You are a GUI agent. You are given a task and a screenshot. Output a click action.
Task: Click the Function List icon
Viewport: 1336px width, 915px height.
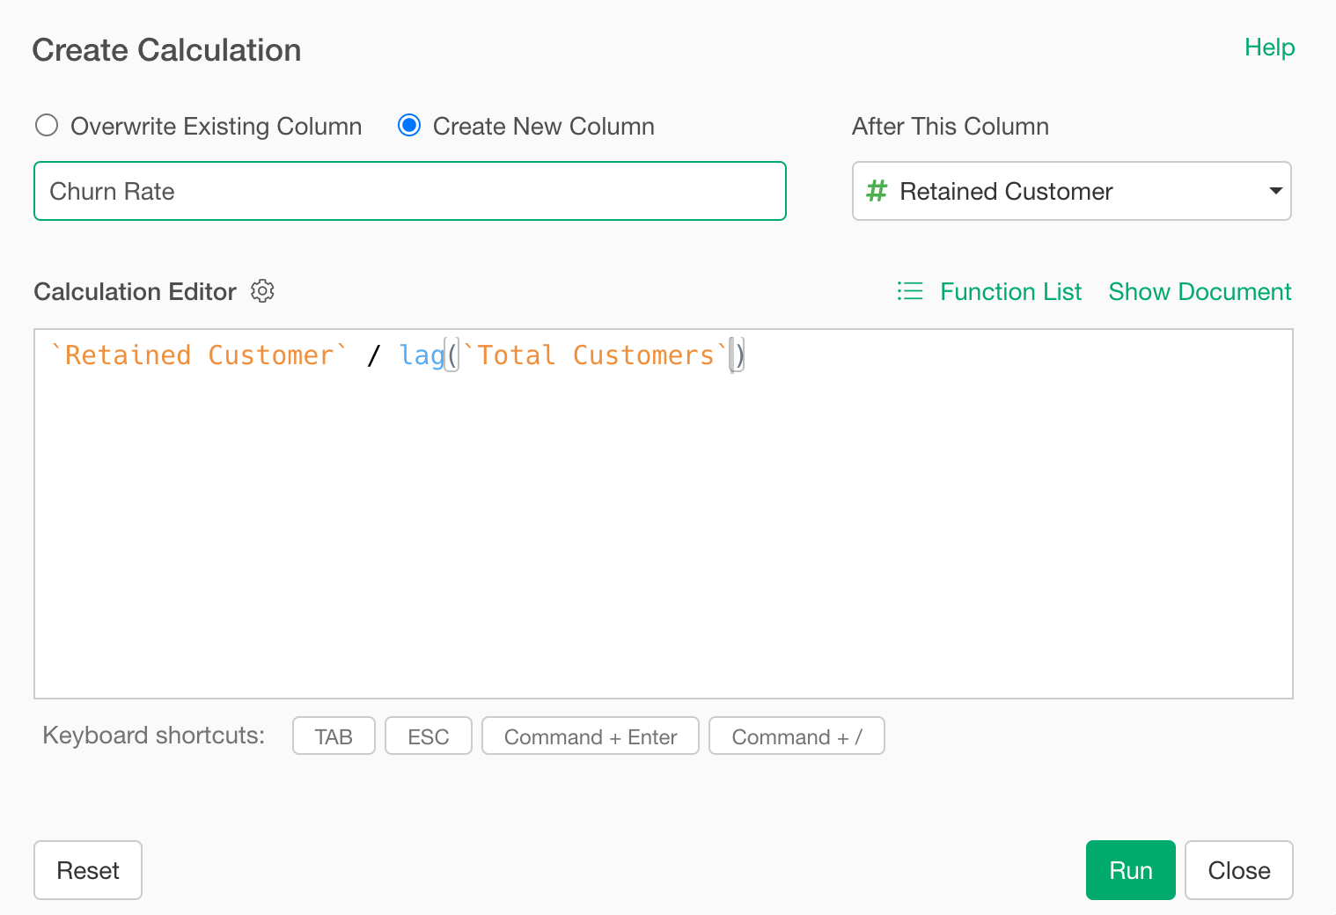pyautogui.click(x=910, y=291)
